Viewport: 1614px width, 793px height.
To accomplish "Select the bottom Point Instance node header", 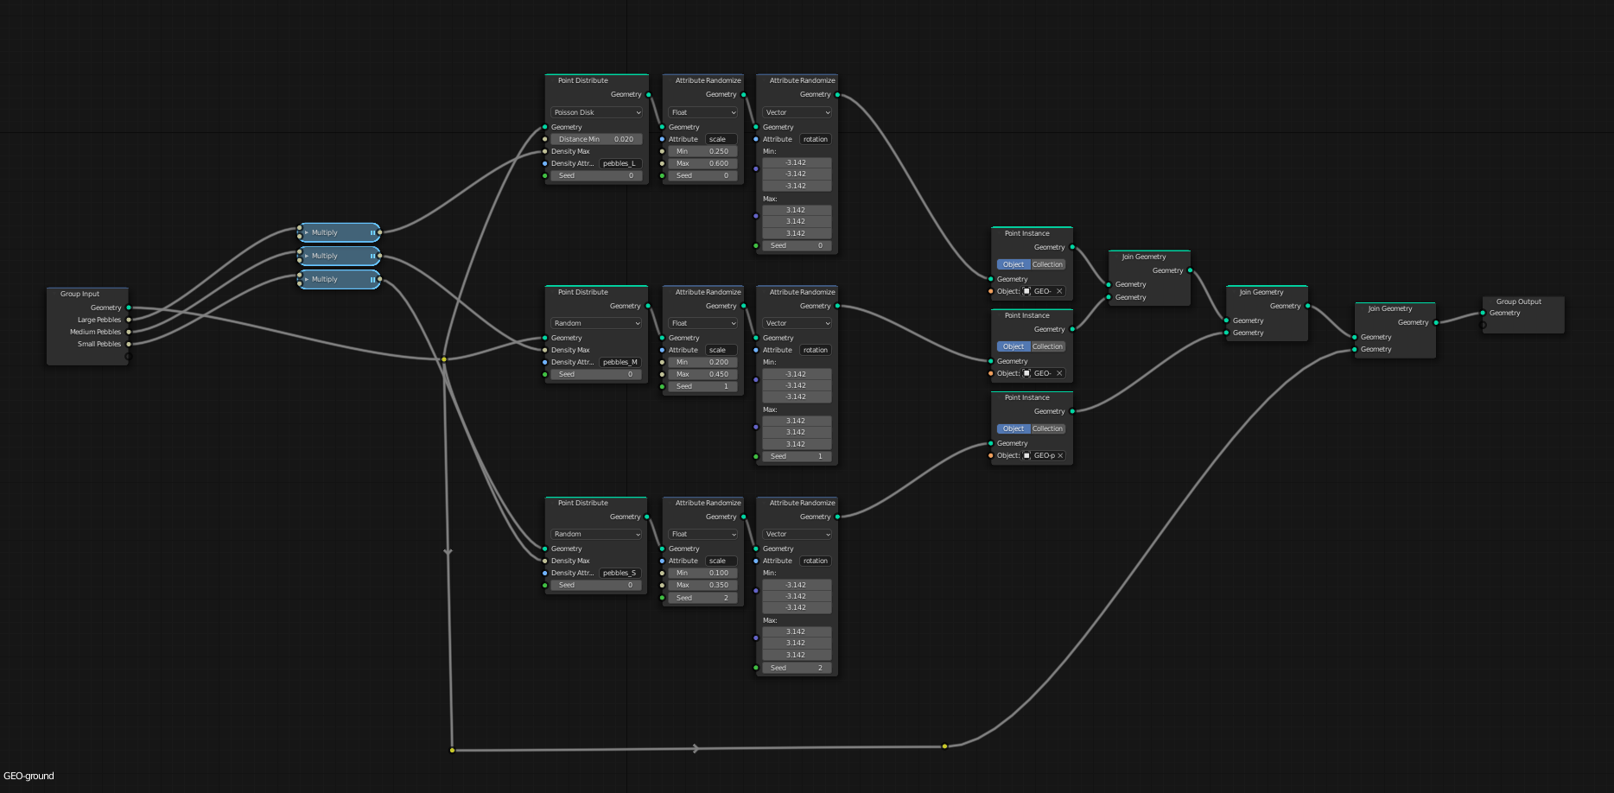I will click(1032, 397).
